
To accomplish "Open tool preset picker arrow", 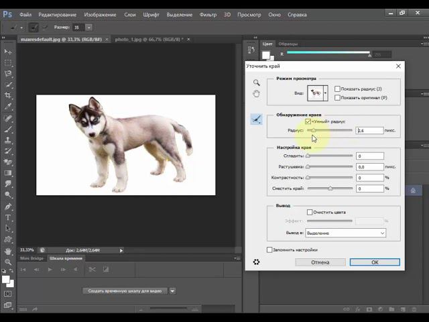I will [x=21, y=28].
